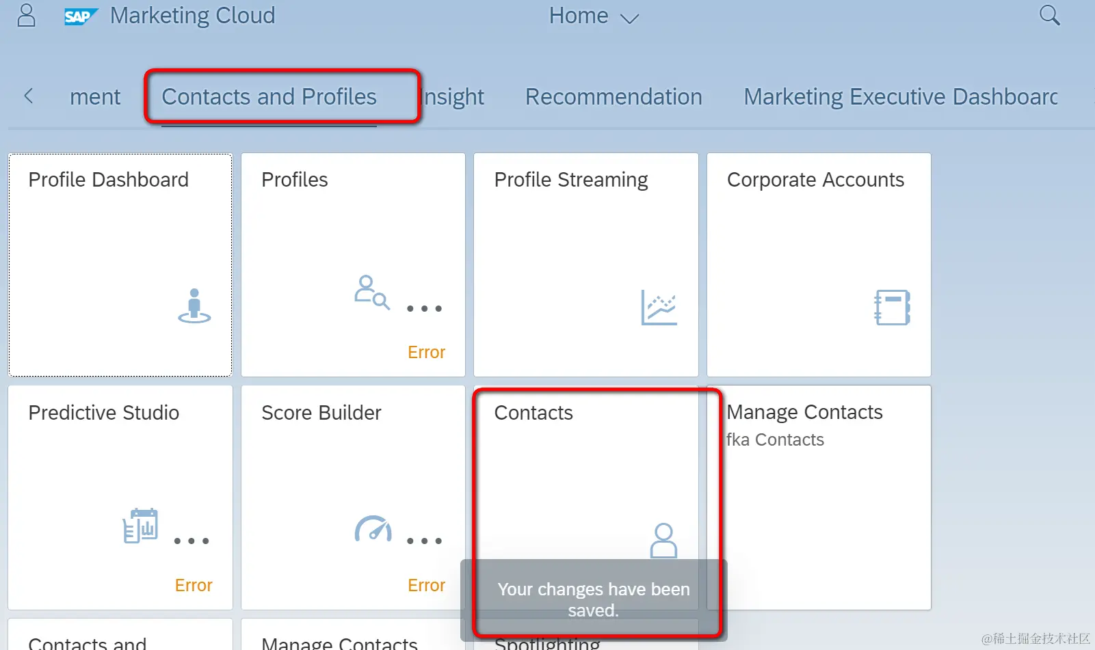Image resolution: width=1095 pixels, height=650 pixels.
Task: Click the Predictive Studio calendar-chart icon
Action: pos(141,526)
